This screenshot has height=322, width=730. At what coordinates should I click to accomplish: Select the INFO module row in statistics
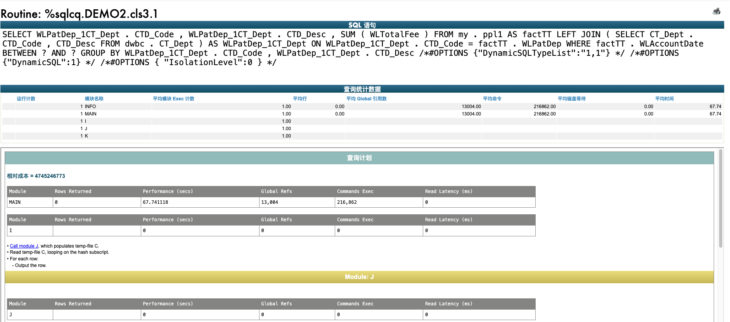click(90, 107)
